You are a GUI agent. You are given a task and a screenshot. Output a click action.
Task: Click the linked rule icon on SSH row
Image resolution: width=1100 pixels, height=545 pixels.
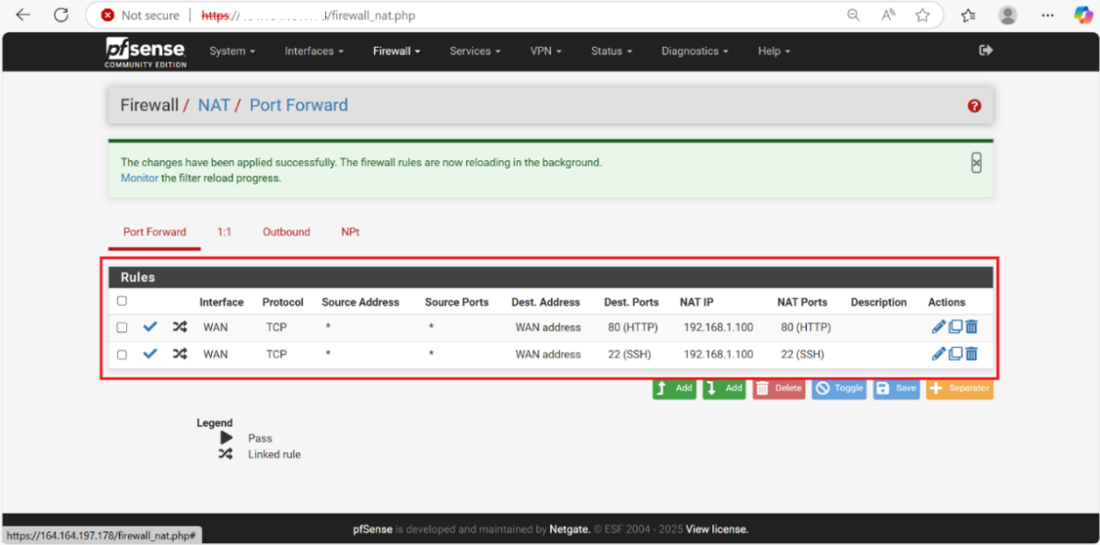(181, 354)
